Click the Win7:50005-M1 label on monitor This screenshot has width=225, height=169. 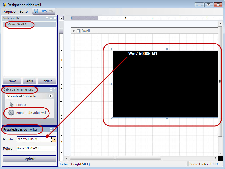(143, 54)
